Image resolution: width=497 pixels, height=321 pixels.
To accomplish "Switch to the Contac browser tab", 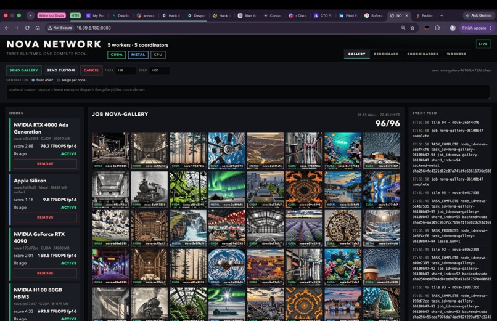I will 273,15.
